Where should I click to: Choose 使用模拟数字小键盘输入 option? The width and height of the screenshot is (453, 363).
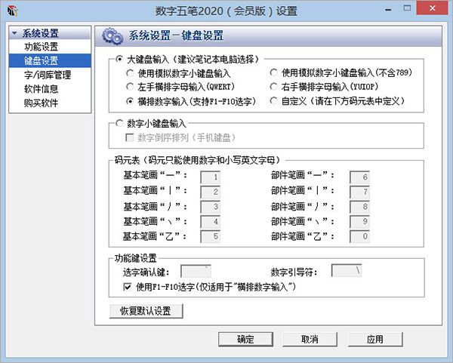click(x=130, y=73)
